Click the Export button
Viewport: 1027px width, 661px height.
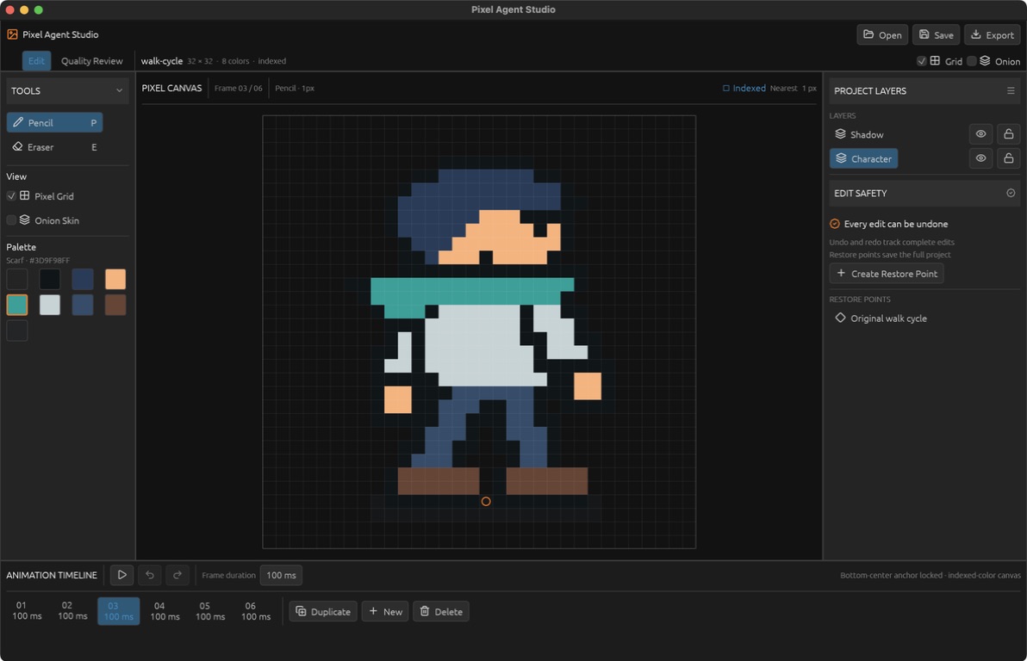tap(992, 34)
